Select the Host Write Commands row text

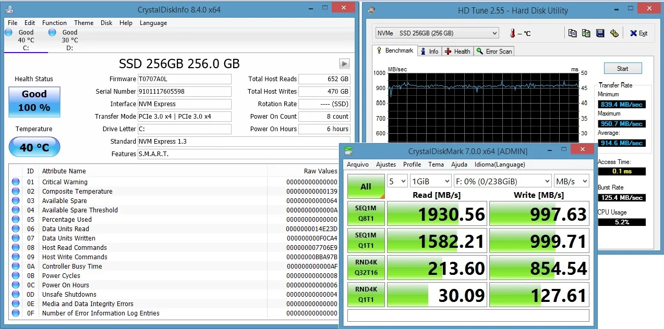point(75,257)
